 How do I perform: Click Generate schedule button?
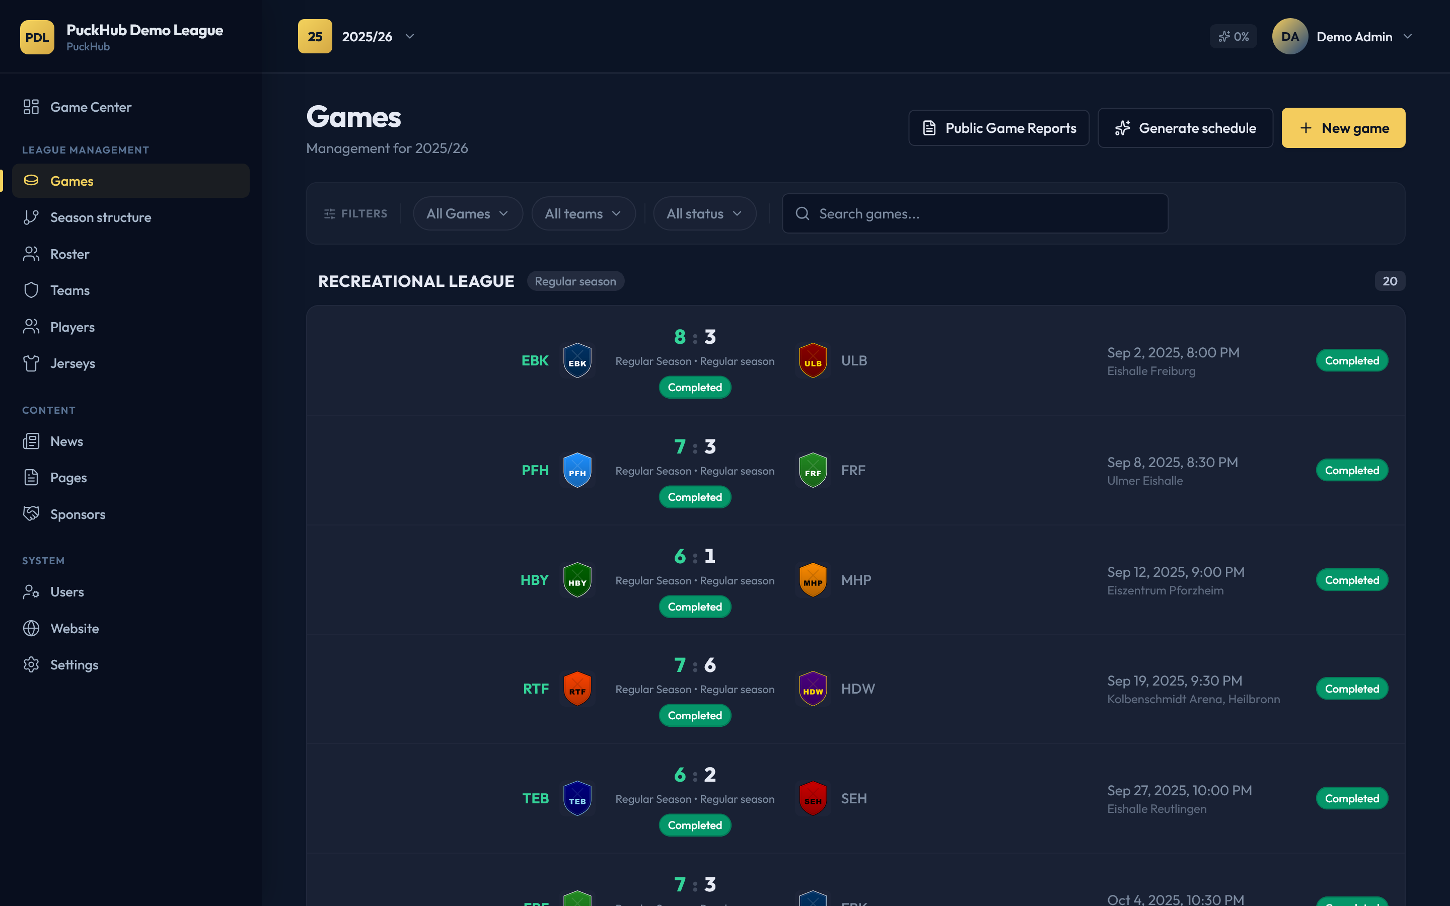pyautogui.click(x=1185, y=128)
